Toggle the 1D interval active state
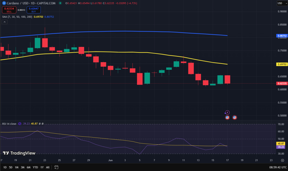 (x=4, y=167)
